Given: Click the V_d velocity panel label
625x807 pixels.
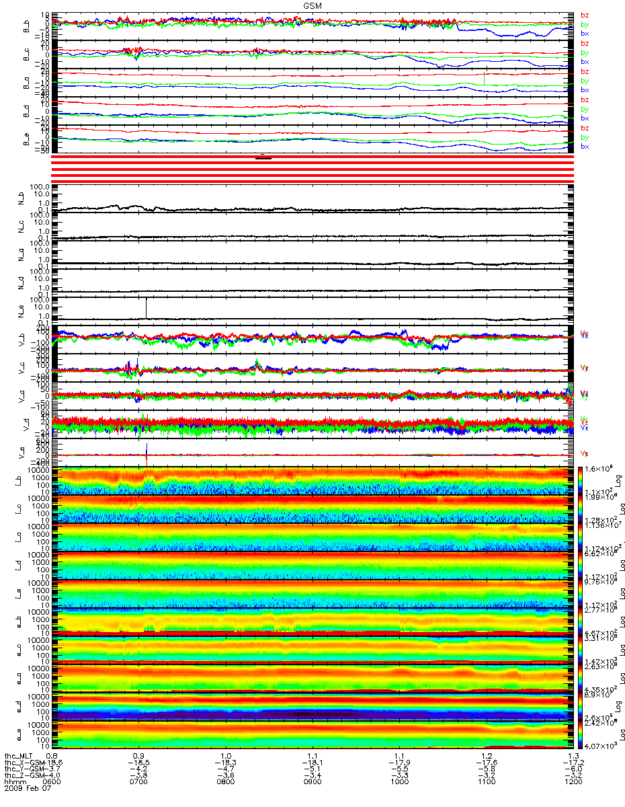Looking at the screenshot, I should [28, 425].
